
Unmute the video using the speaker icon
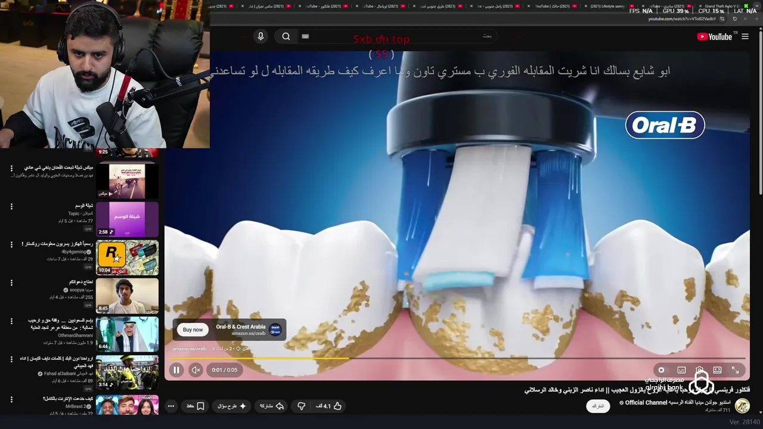pos(196,370)
